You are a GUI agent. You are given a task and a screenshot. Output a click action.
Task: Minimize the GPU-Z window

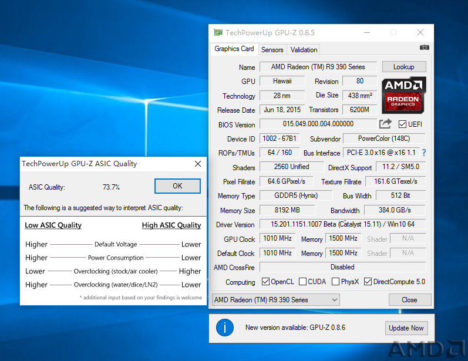pos(367,32)
